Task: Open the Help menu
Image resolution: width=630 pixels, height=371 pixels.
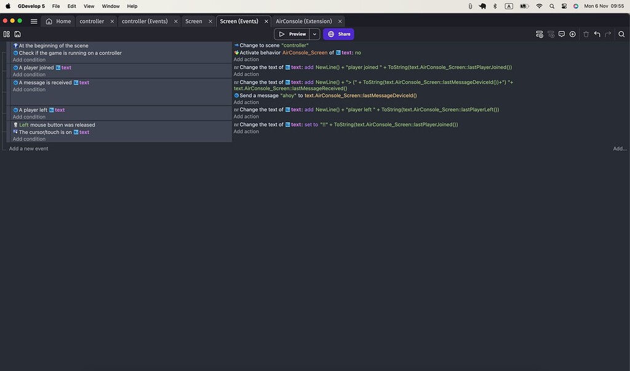Action: [x=132, y=6]
